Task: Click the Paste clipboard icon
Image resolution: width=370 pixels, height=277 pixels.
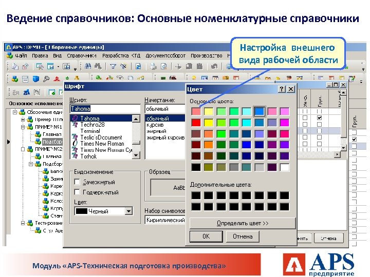Action: tap(199, 67)
